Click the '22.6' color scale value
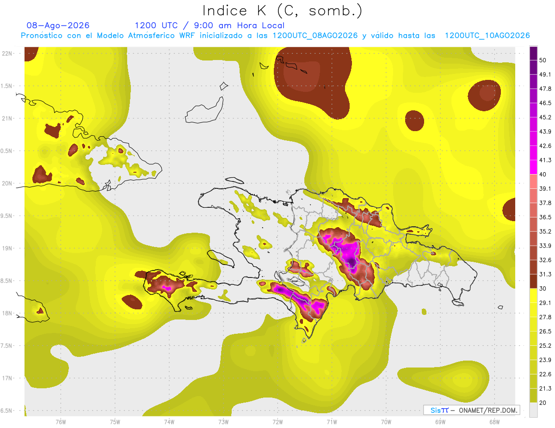 tap(545, 374)
